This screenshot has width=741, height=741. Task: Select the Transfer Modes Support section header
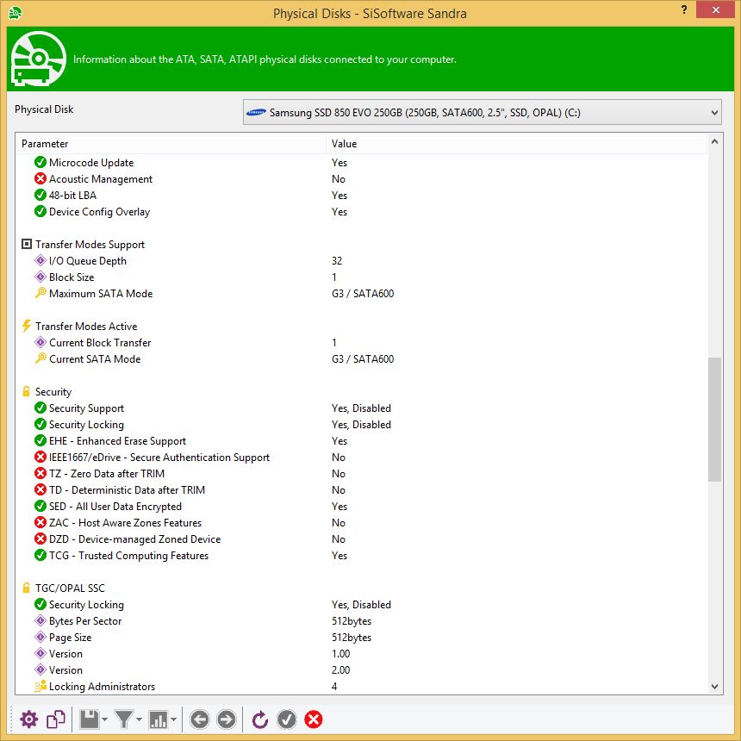[90, 245]
